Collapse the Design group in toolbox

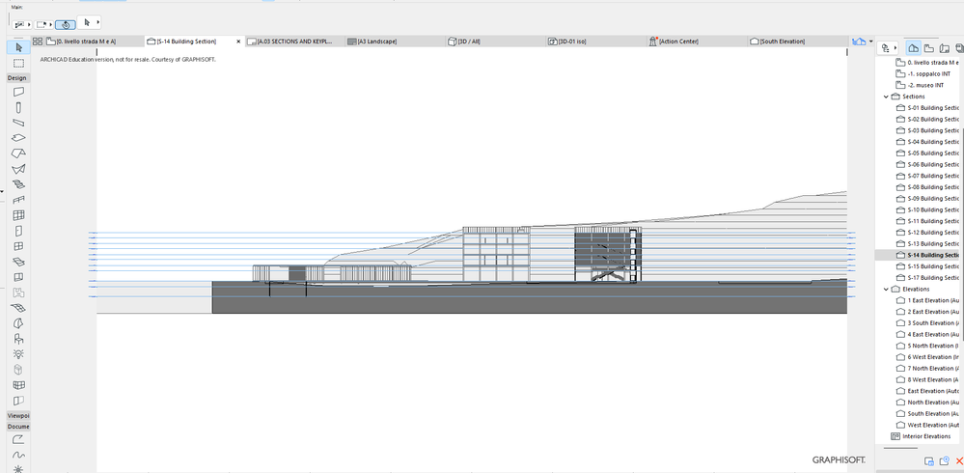pyautogui.click(x=18, y=78)
